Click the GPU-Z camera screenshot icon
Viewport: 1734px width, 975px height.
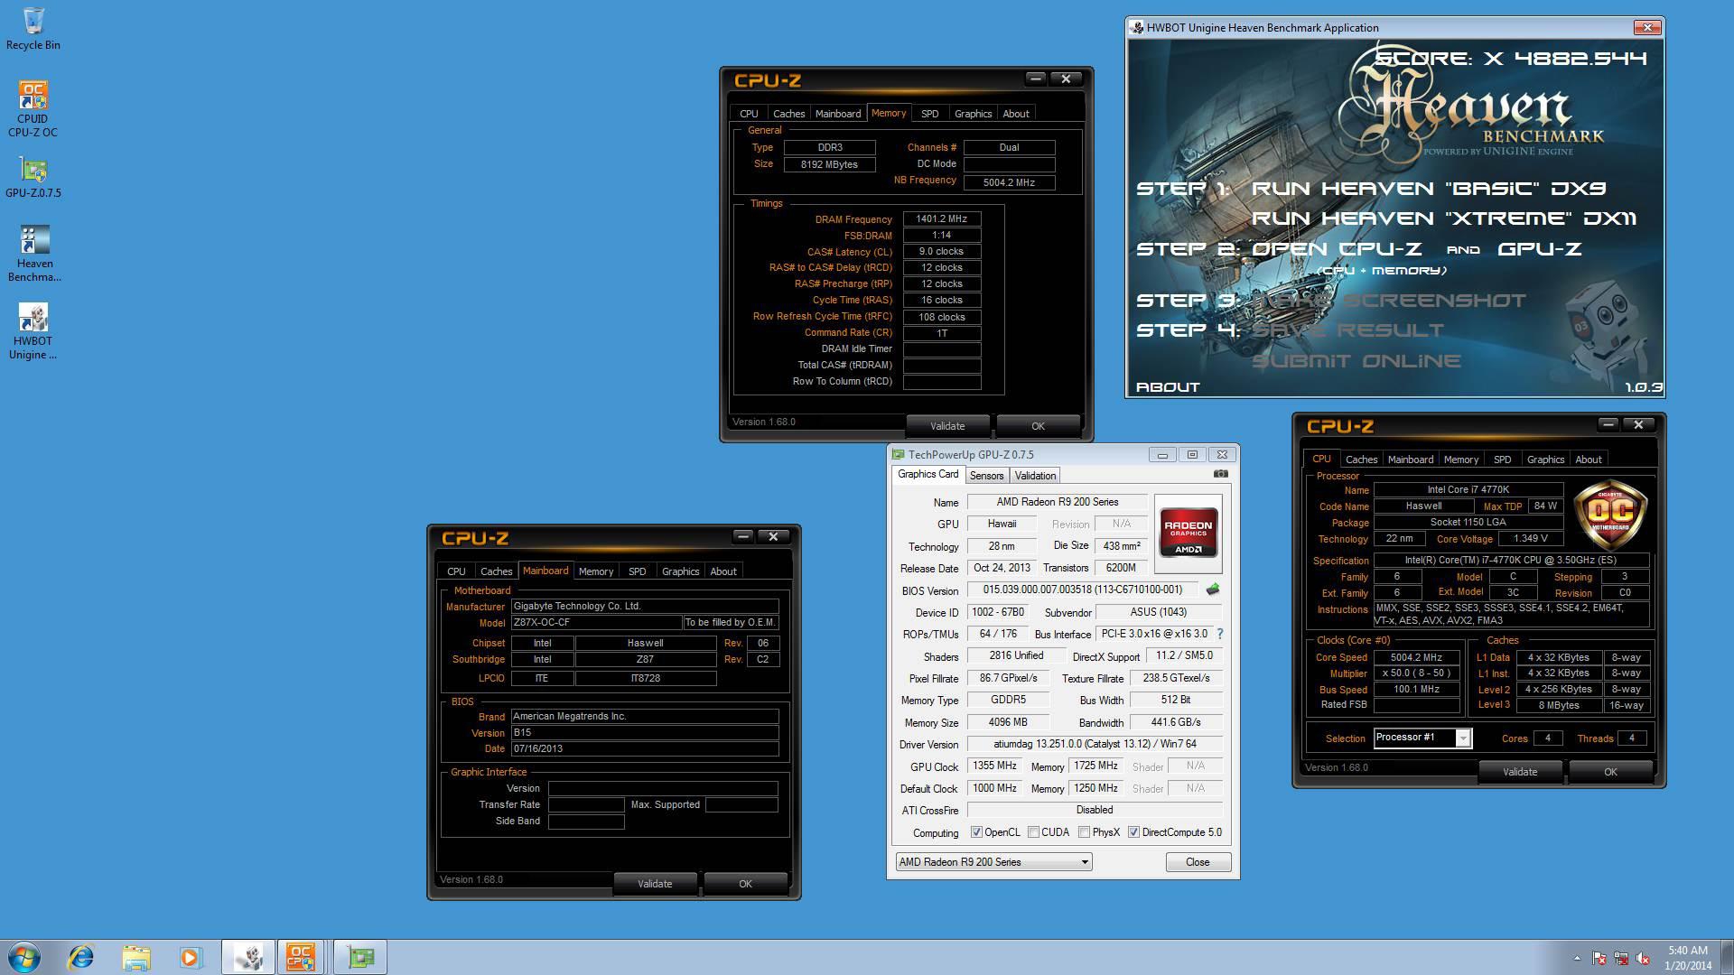click(x=1221, y=474)
